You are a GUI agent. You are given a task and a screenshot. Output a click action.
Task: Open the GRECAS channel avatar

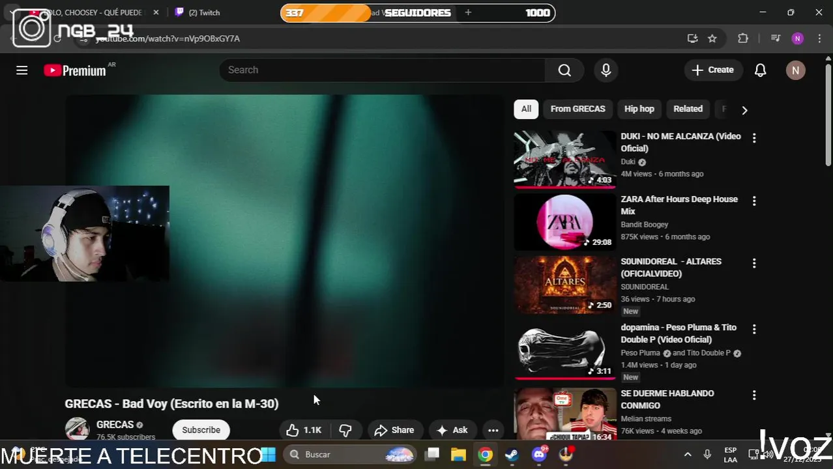click(x=77, y=429)
